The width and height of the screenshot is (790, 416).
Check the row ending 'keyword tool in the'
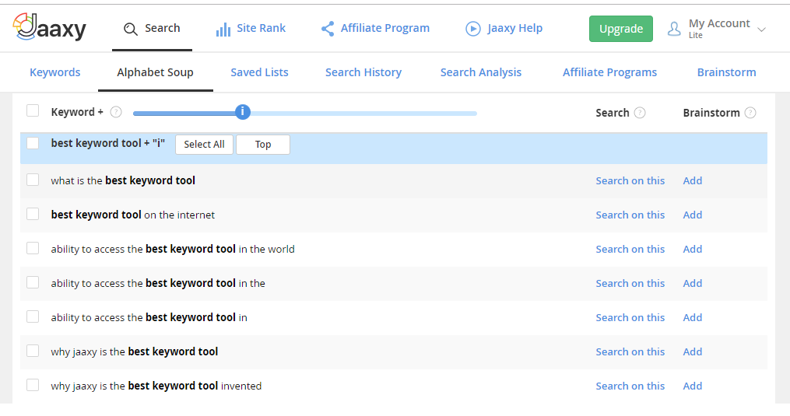point(33,282)
